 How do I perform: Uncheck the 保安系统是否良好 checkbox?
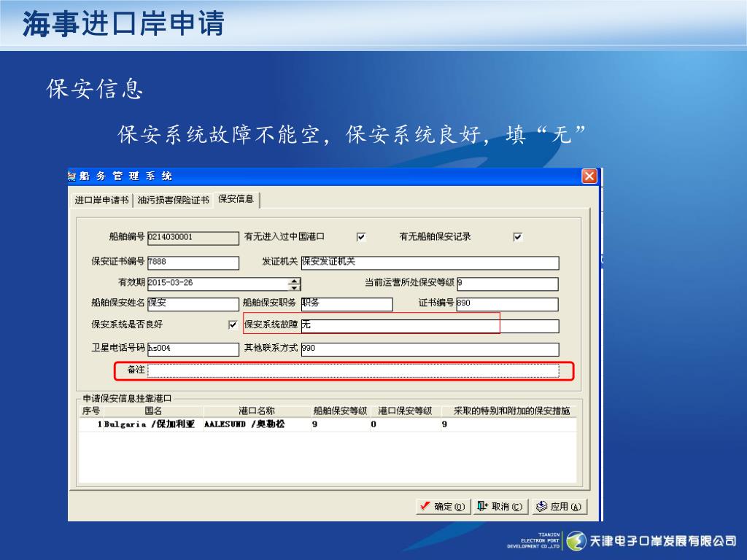[x=233, y=324]
